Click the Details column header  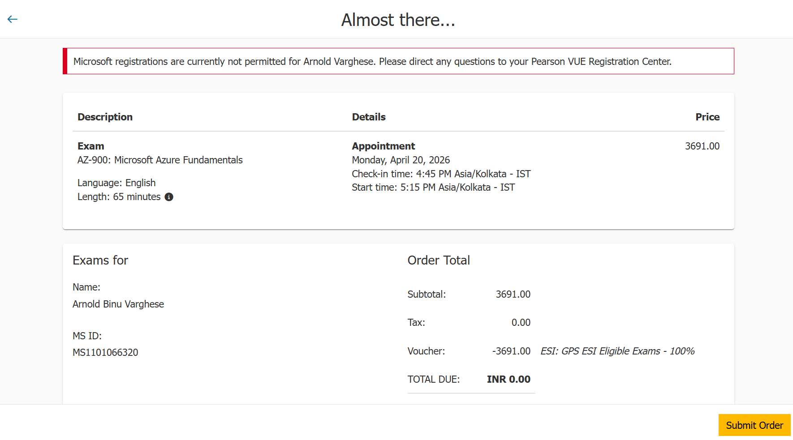point(369,117)
